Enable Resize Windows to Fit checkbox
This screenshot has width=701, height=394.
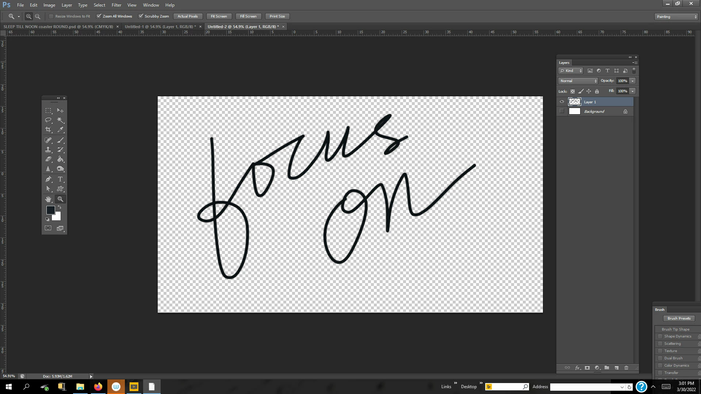(x=51, y=16)
